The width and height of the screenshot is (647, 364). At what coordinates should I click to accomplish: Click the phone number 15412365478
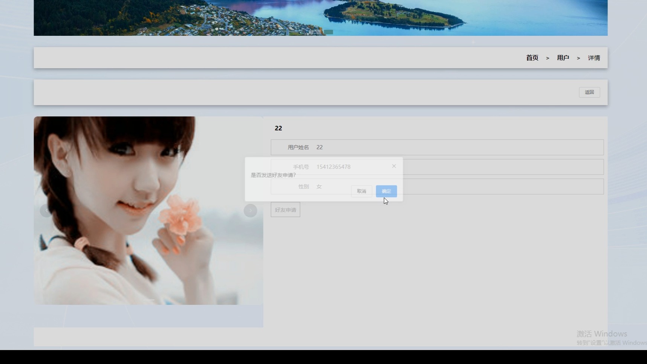[x=333, y=167]
